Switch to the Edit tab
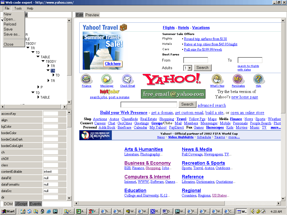The image size is (287, 215). click(x=79, y=15)
